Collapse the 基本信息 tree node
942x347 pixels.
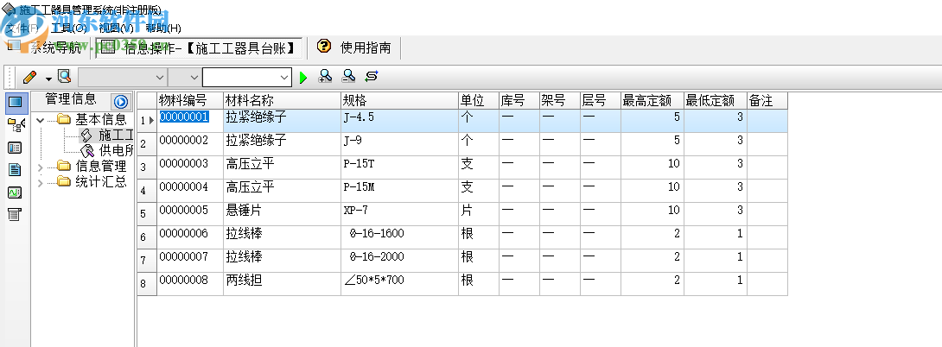click(x=41, y=119)
